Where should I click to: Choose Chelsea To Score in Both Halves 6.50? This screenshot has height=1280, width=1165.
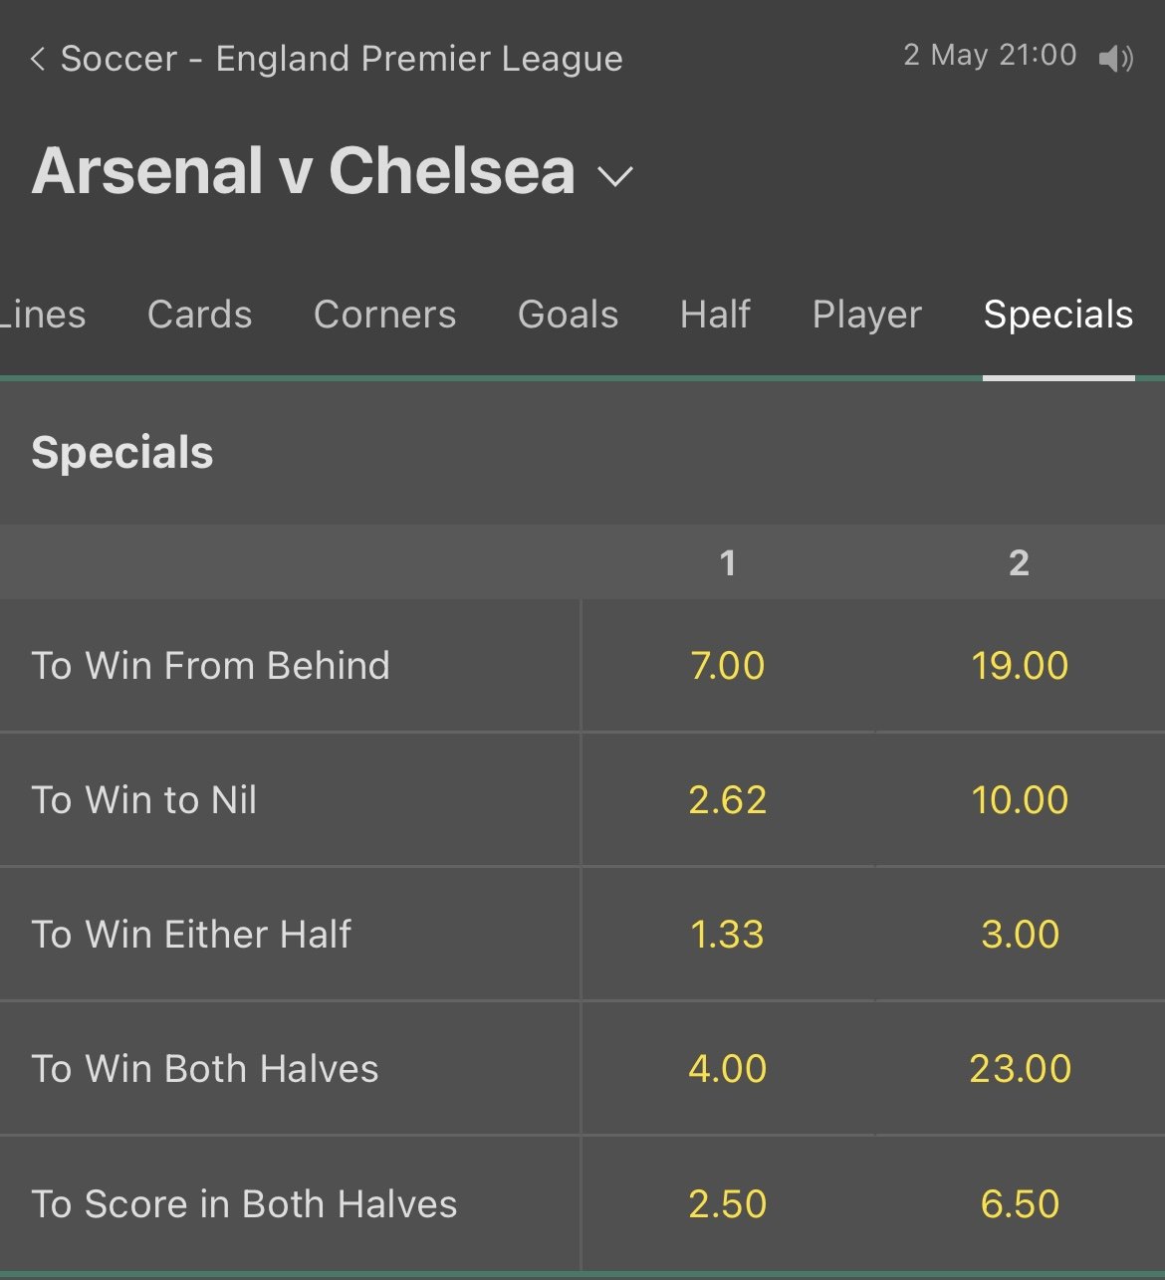pos(1020,1203)
